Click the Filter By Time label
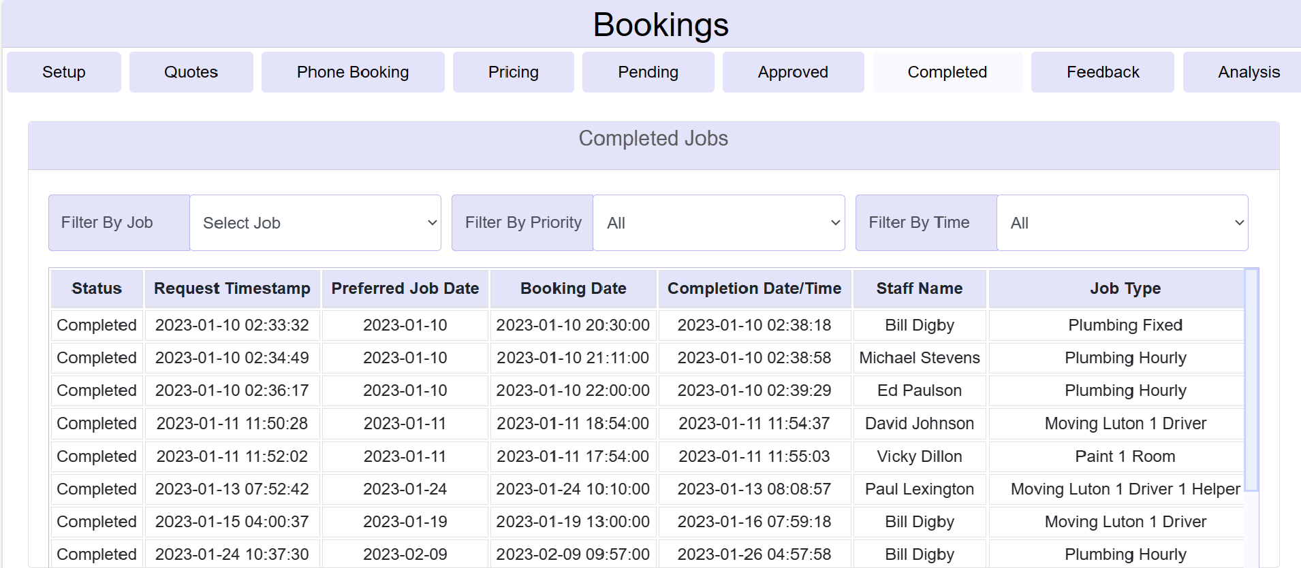 click(926, 223)
